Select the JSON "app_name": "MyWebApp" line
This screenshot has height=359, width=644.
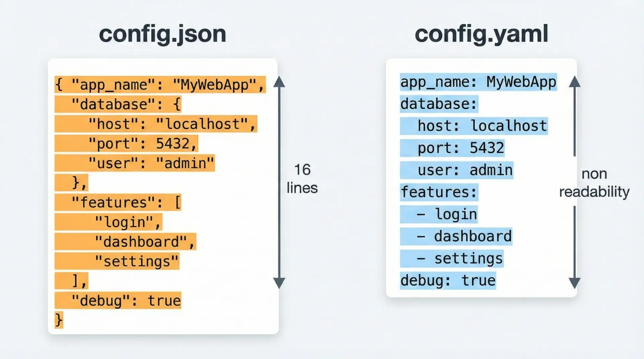[x=160, y=84]
